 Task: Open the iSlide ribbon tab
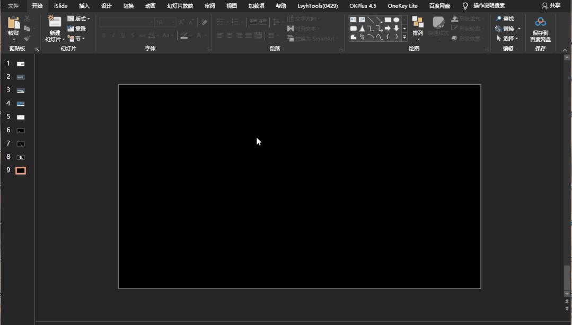pyautogui.click(x=61, y=6)
